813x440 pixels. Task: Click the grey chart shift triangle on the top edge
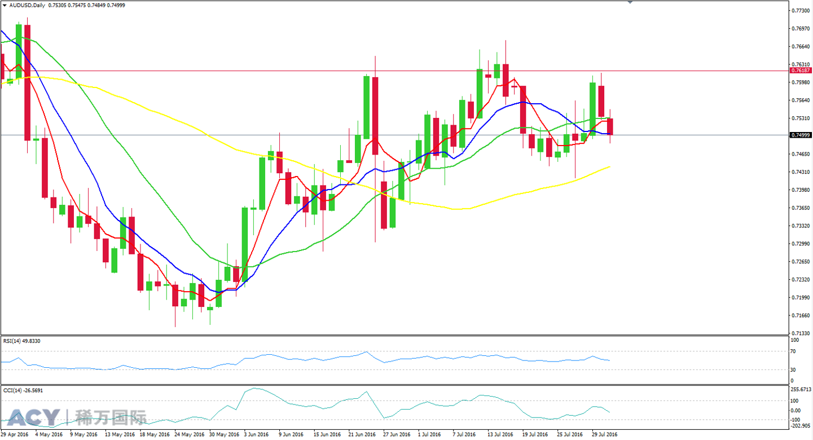630,2
